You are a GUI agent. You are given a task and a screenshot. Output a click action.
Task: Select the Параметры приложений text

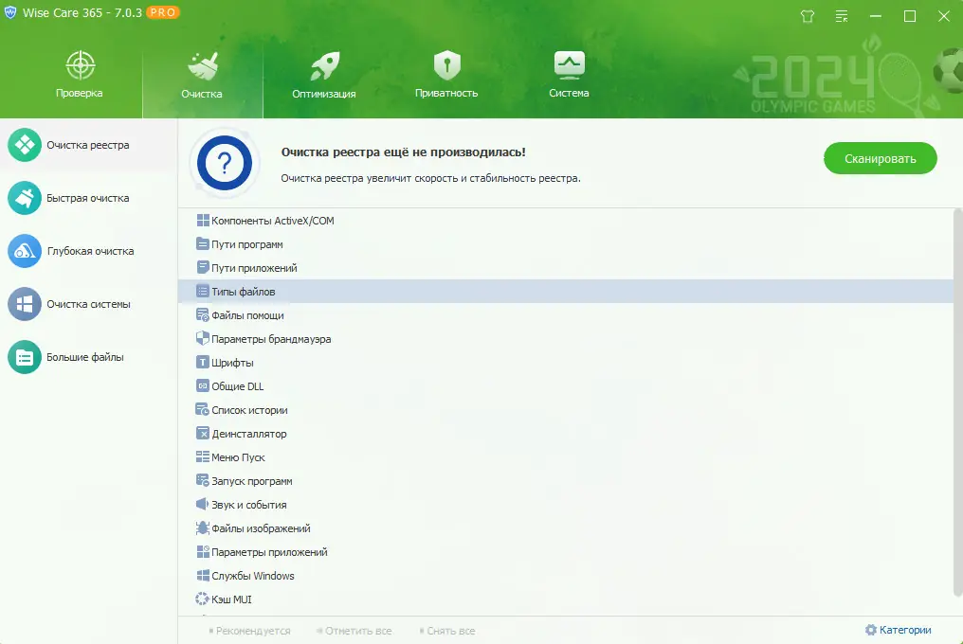coord(269,552)
